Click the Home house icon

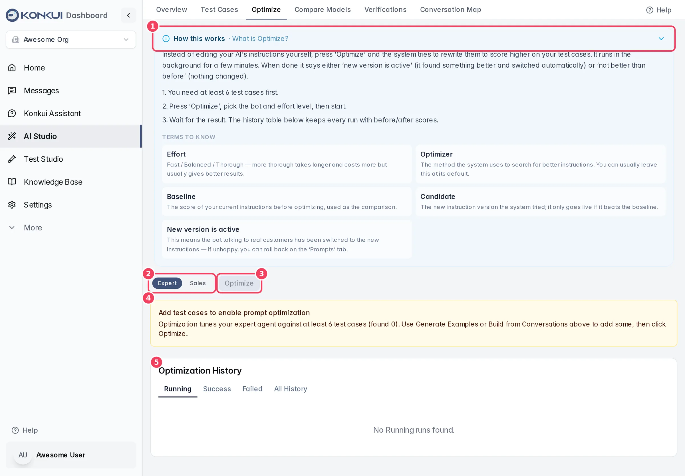[12, 68]
